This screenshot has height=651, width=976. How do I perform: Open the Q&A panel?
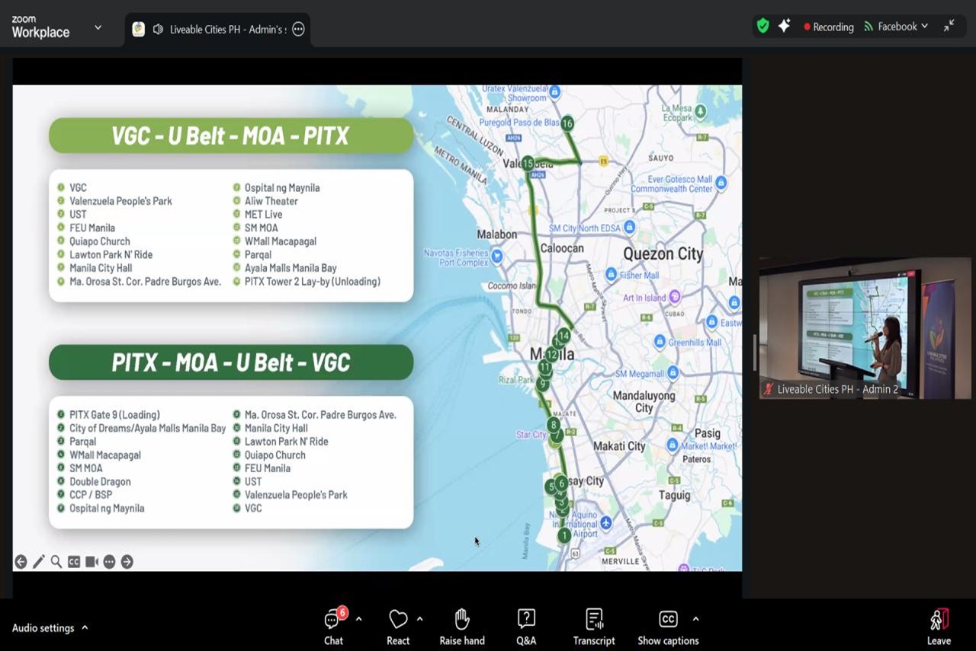point(526,620)
